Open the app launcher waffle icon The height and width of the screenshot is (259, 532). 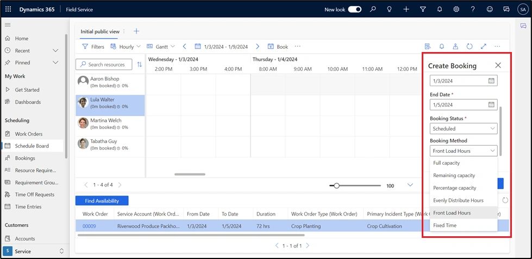(x=8, y=9)
